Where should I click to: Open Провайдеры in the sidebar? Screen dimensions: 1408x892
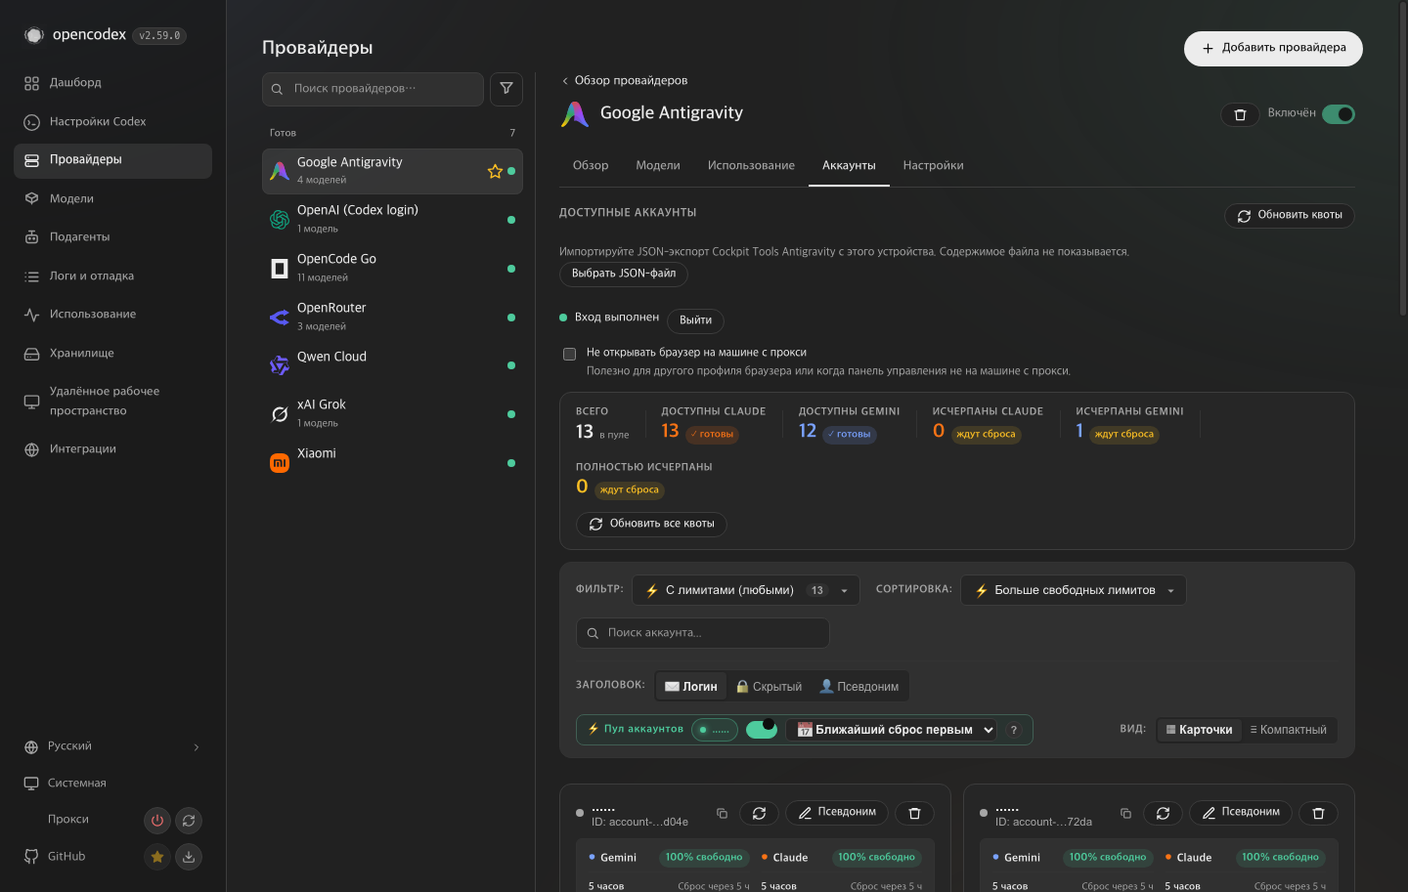(112, 160)
